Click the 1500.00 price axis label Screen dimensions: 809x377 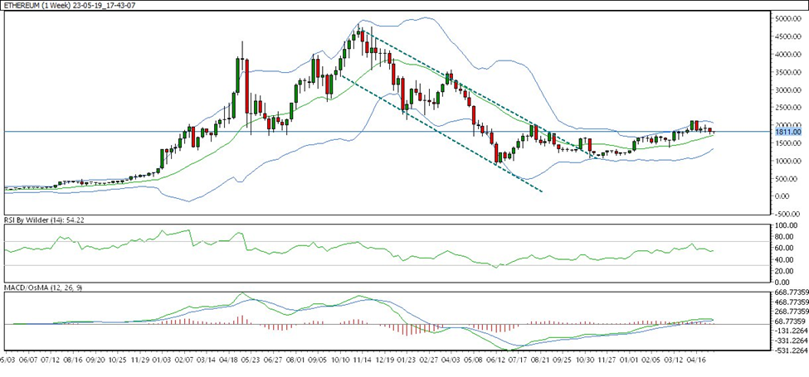click(787, 143)
